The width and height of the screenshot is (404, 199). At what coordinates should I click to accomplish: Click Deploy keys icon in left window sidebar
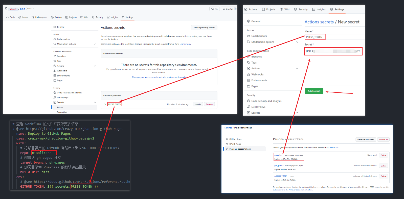click(x=55, y=97)
